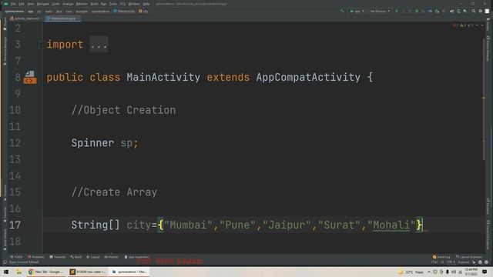The image size is (493, 277).
Task: Open Device Manager panel on right sidebar
Action: click(488, 48)
